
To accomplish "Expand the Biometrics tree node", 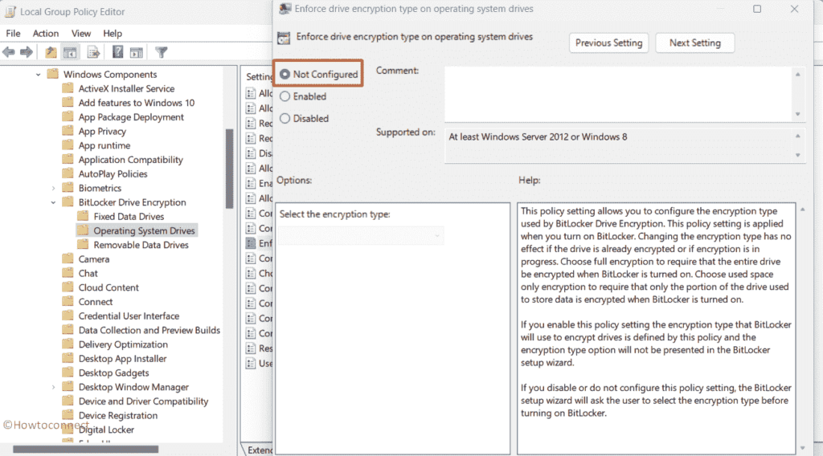I will tap(53, 188).
